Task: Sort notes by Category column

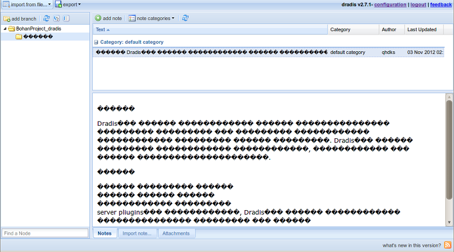Action: (x=353, y=29)
